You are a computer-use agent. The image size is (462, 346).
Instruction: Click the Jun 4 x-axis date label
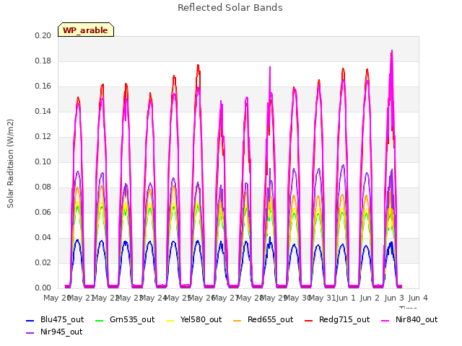418,298
